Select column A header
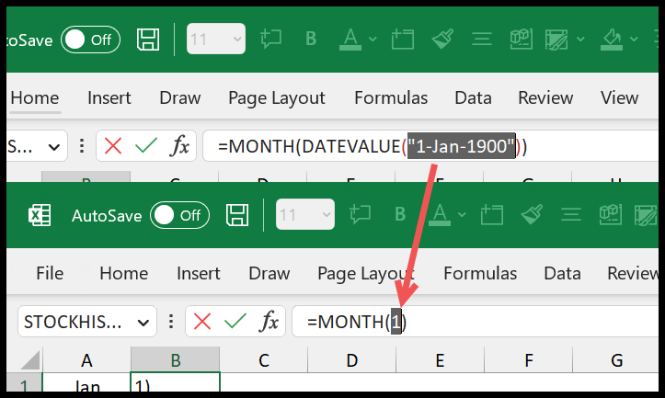665x398 pixels. (86, 360)
